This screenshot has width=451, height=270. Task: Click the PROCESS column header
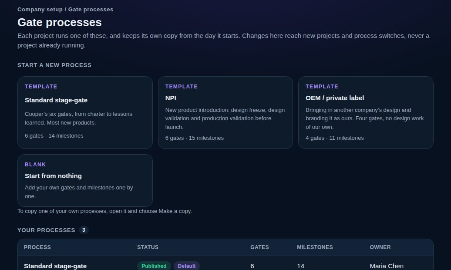coord(37,247)
